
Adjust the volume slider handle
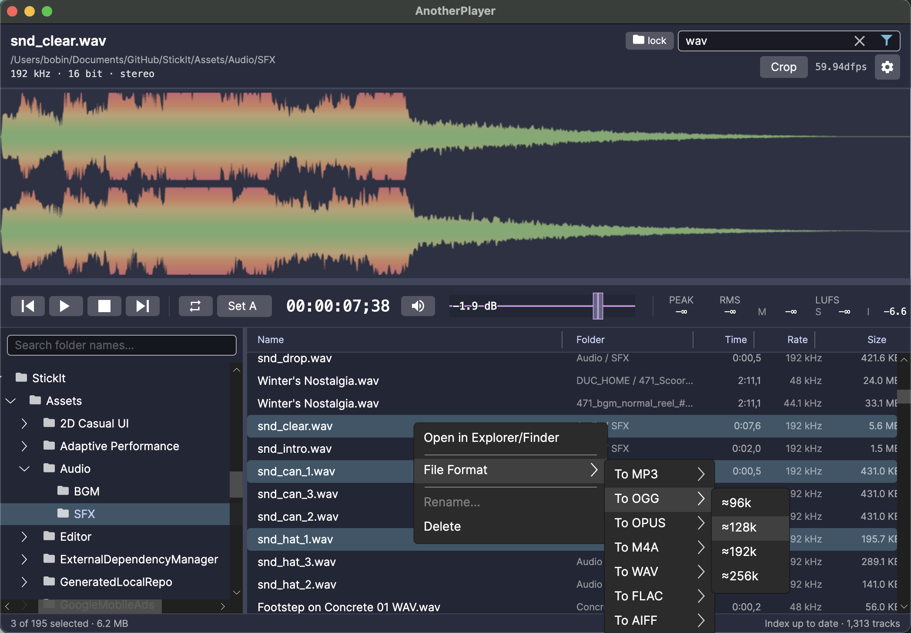598,306
